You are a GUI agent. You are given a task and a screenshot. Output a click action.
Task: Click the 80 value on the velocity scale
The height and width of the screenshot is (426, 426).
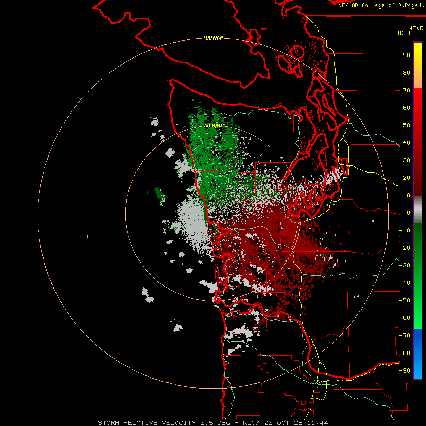(407, 72)
